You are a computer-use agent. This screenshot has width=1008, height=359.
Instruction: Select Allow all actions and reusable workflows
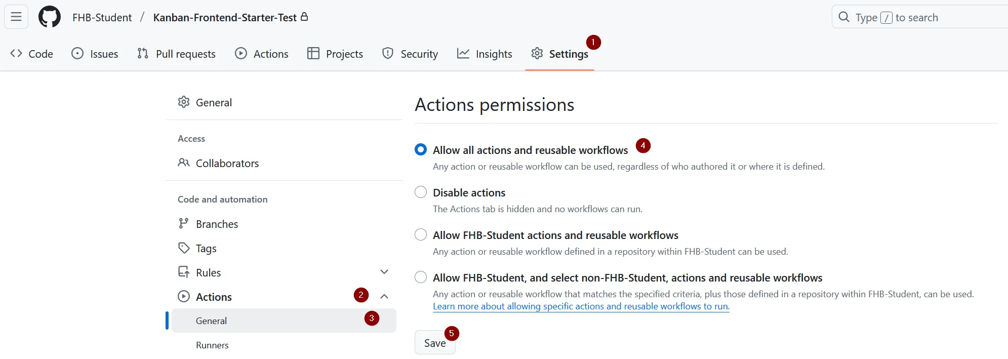420,149
